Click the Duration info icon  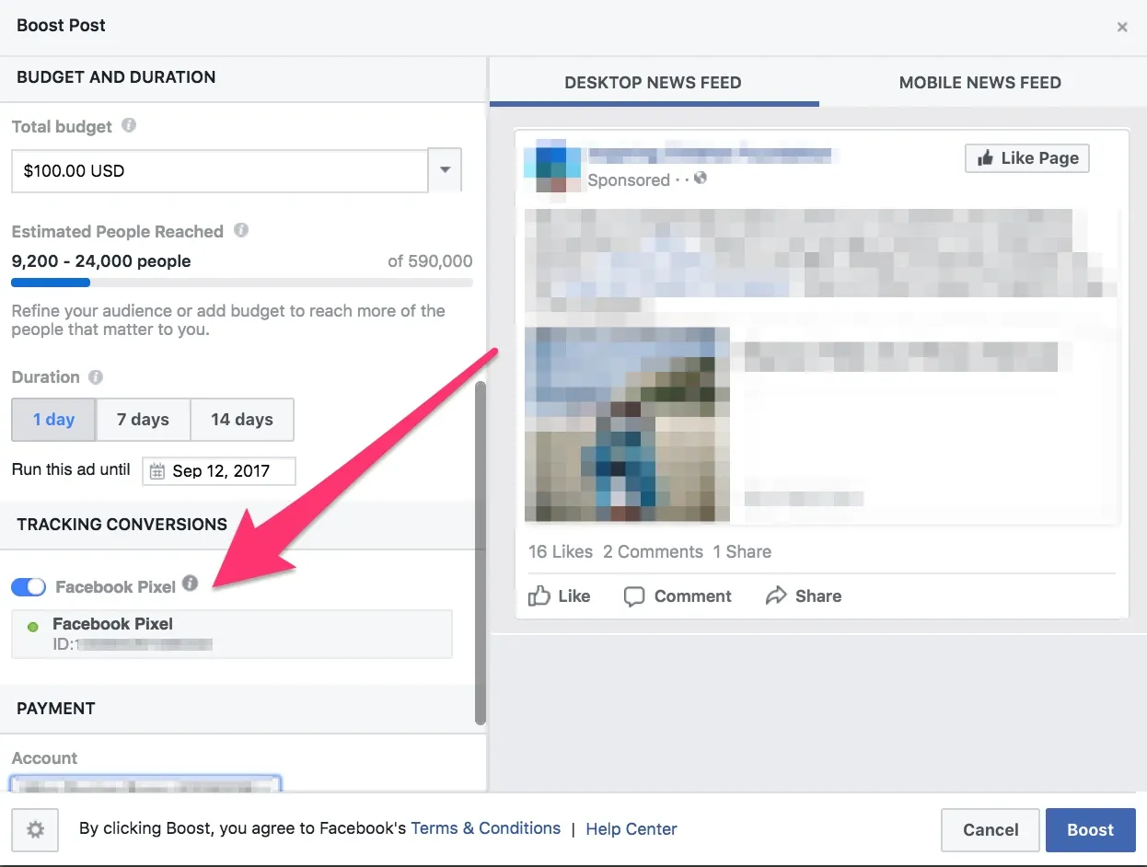pos(96,376)
